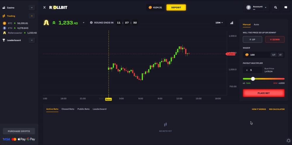Screen dimensions: 292x145
Task: Switch to Auto tab
Action: click(x=256, y=24)
